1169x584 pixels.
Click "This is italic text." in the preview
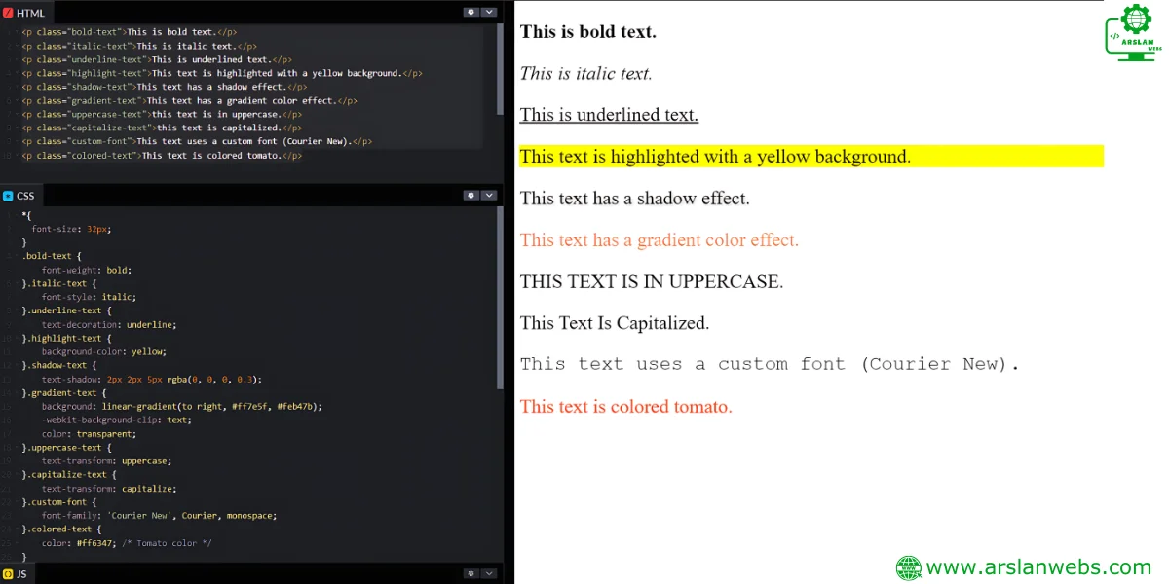click(x=586, y=73)
